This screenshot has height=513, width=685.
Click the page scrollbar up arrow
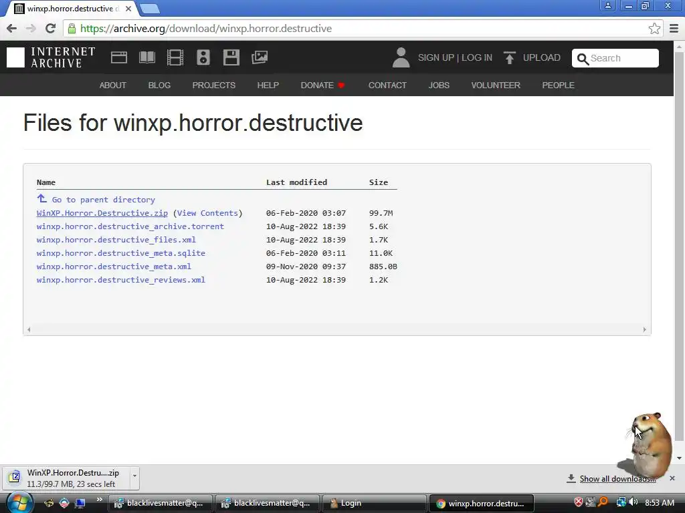coord(680,46)
